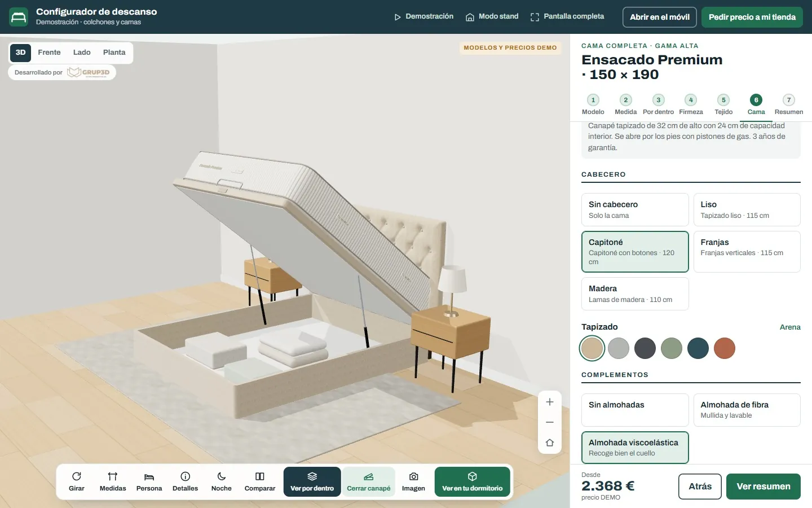Pick the terracotta upholstery swatch
The width and height of the screenshot is (812, 508).
pyautogui.click(x=725, y=348)
